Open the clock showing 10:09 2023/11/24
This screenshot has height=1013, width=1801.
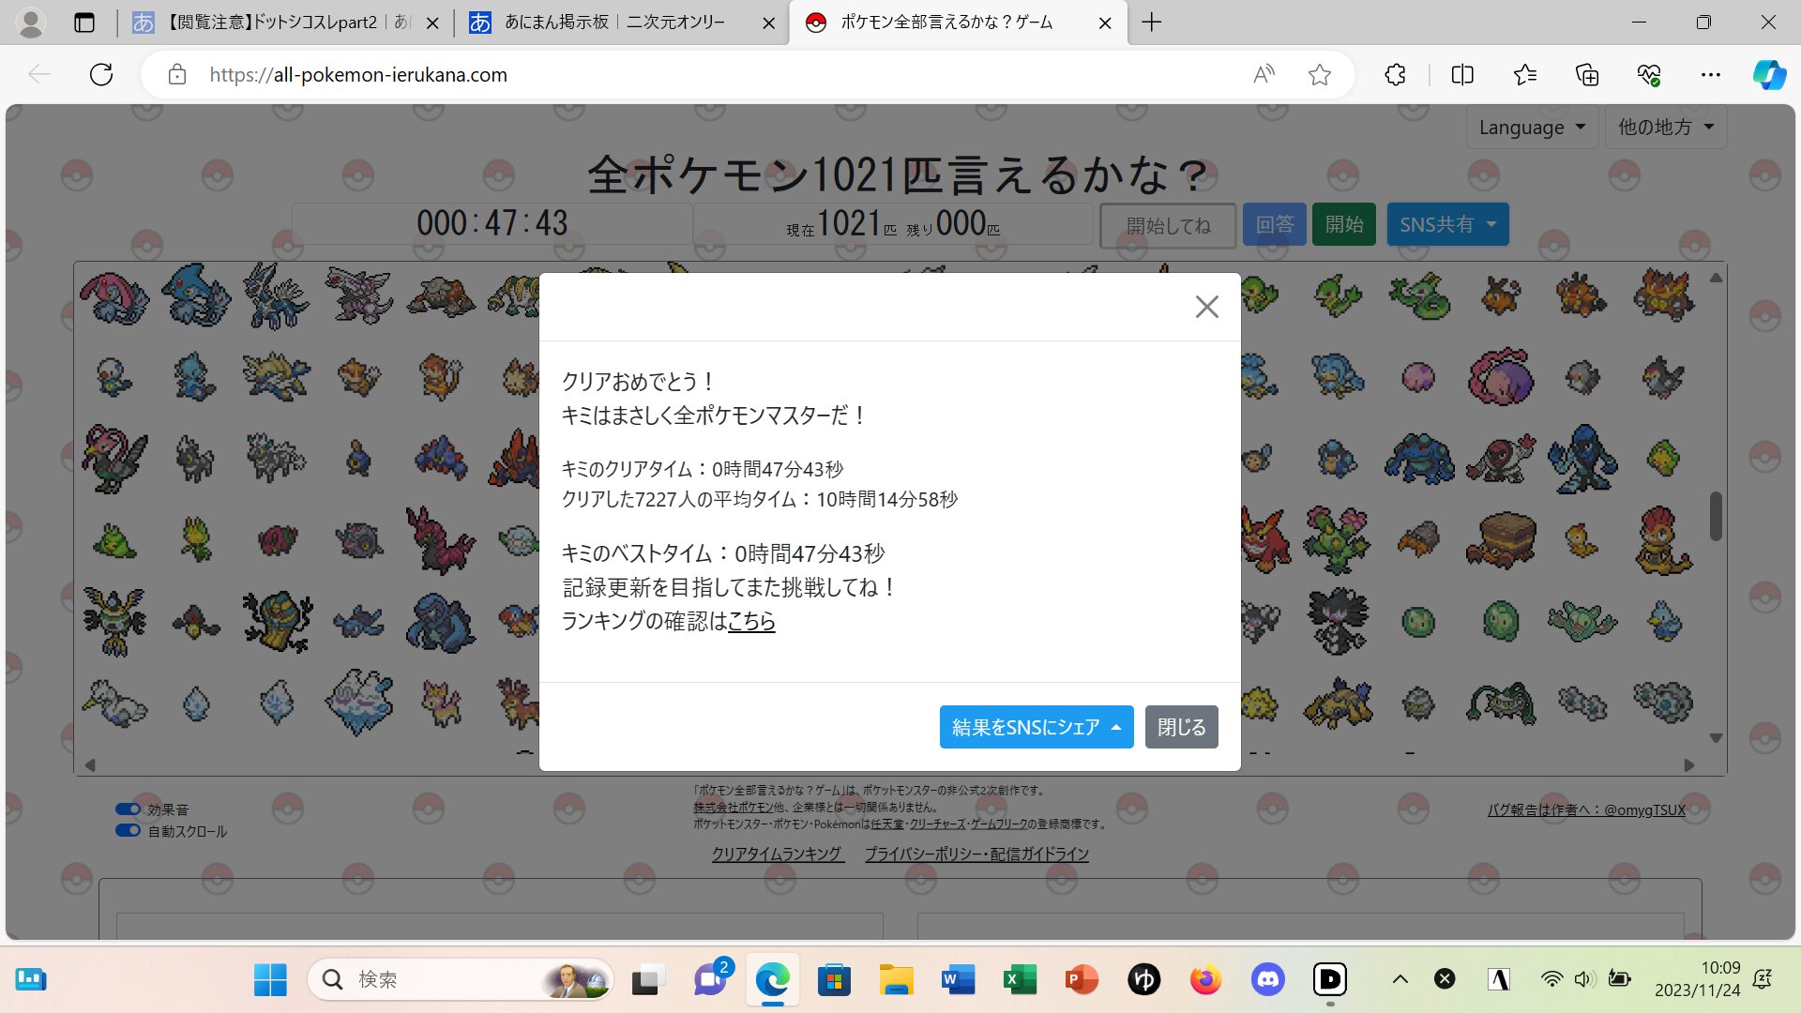1697,979
